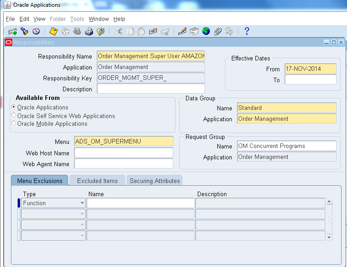Choose the Oracle Mobile Applications radio button
The height and width of the screenshot is (267, 347).
coord(14,124)
